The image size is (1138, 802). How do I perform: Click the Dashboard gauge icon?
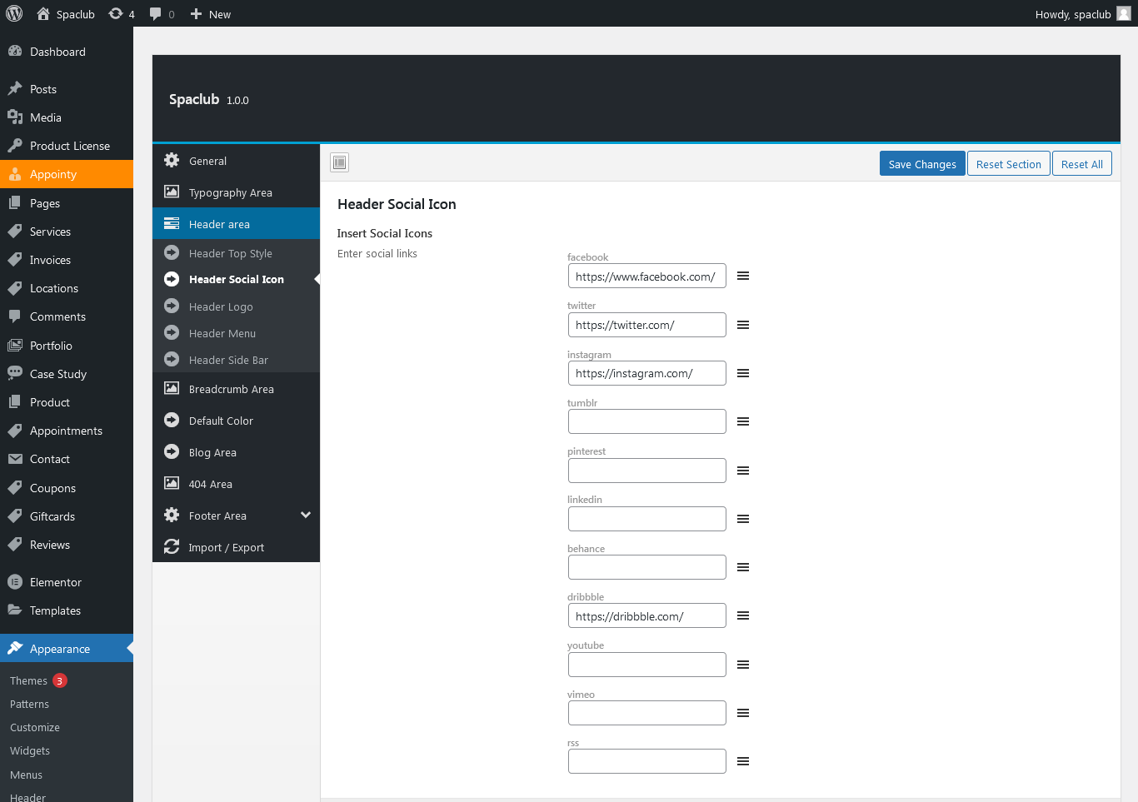coord(15,51)
